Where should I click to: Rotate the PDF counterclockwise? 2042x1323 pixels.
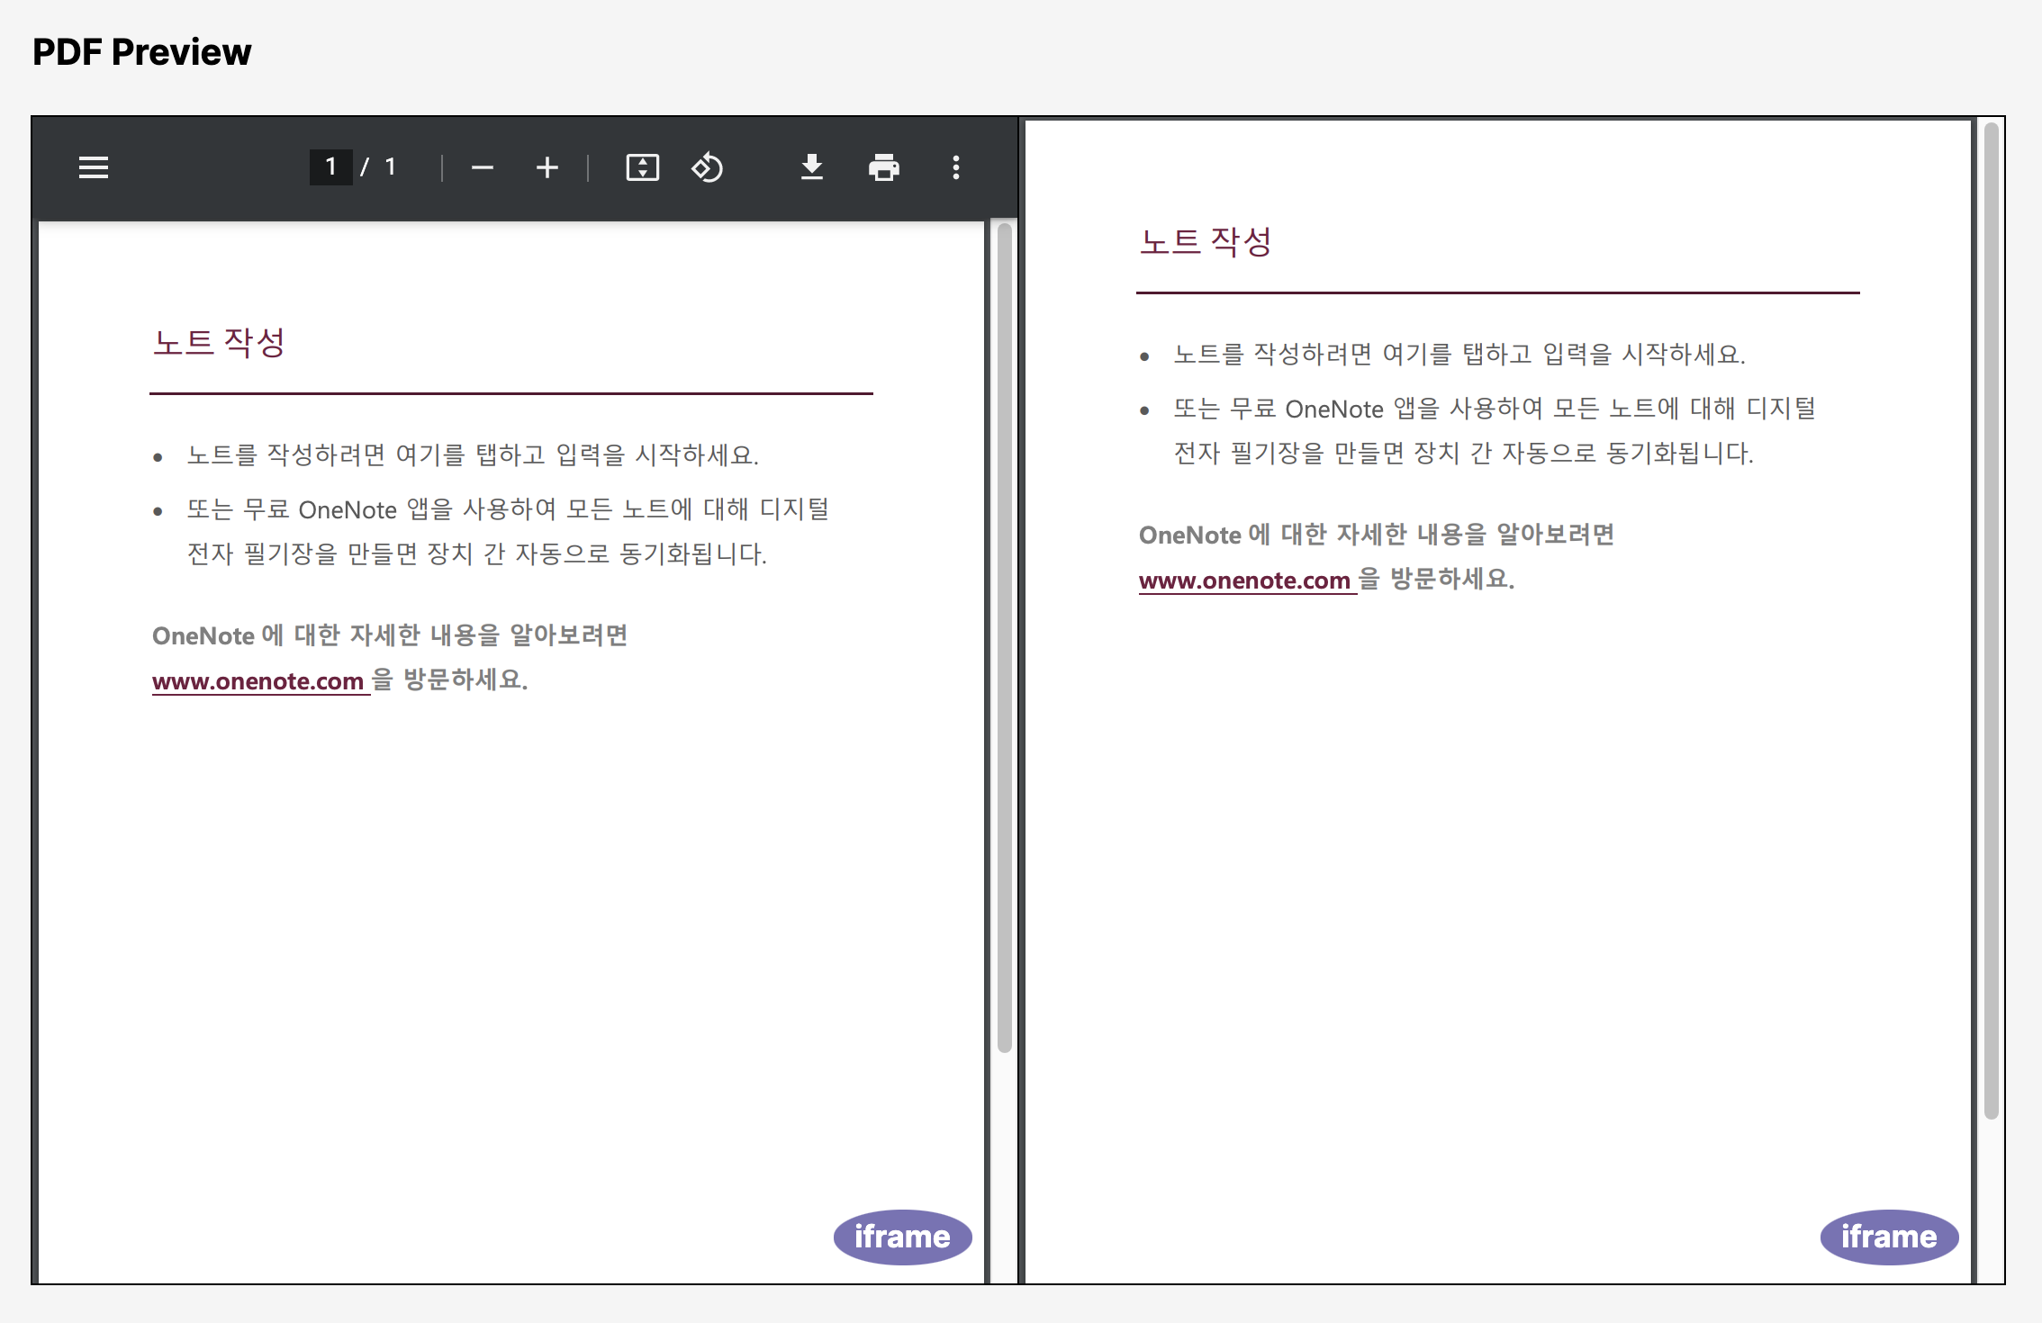[x=707, y=167]
